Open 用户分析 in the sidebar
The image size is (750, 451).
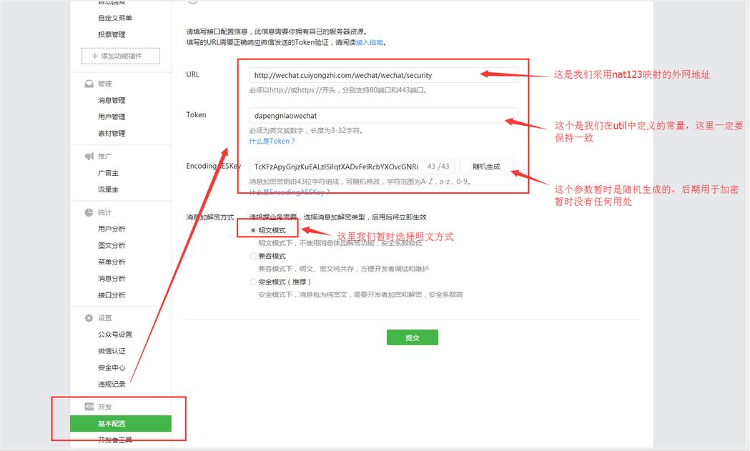(x=112, y=229)
